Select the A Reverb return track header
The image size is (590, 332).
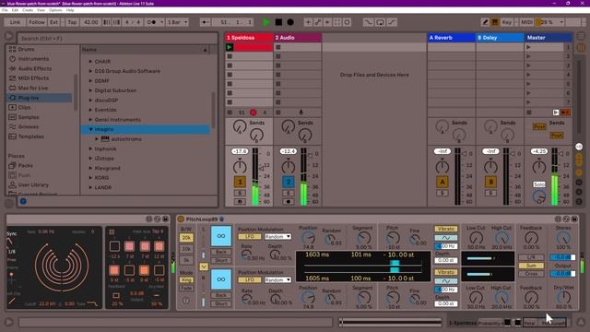click(x=451, y=38)
